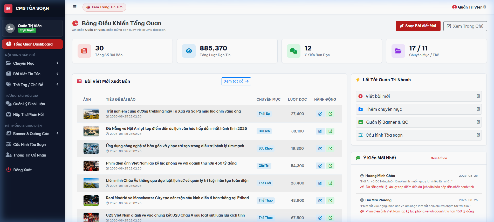The height and width of the screenshot is (222, 494).
Task: Click Đăng Xuất to log out
Action: click(32, 170)
